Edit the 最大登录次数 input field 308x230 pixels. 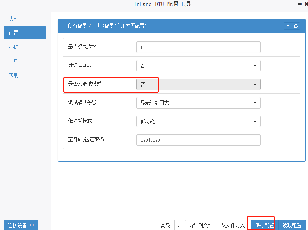pos(198,47)
